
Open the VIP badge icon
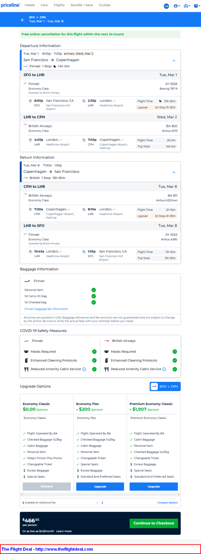coord(166,6)
